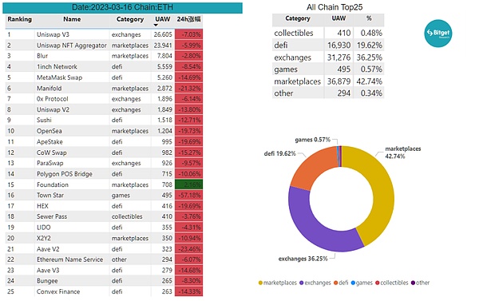Select the marketplaces legend dot
The width and height of the screenshot is (479, 301).
(260, 283)
